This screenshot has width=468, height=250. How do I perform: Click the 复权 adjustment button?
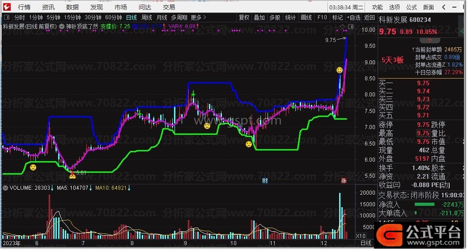244,17
